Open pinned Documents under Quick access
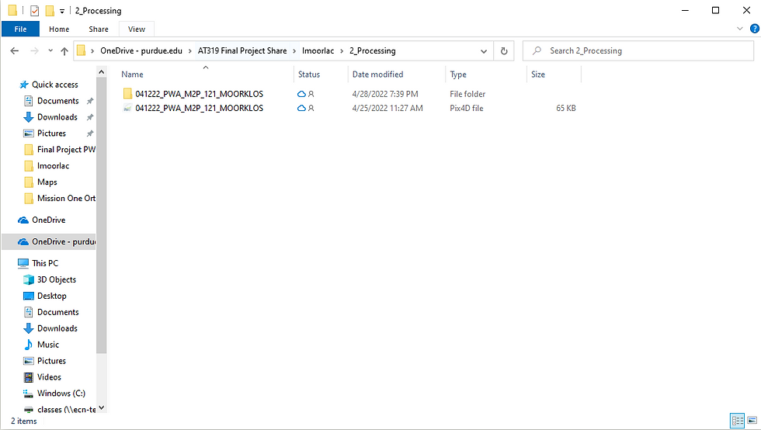Screen dimensions: 761x430 click(x=57, y=100)
